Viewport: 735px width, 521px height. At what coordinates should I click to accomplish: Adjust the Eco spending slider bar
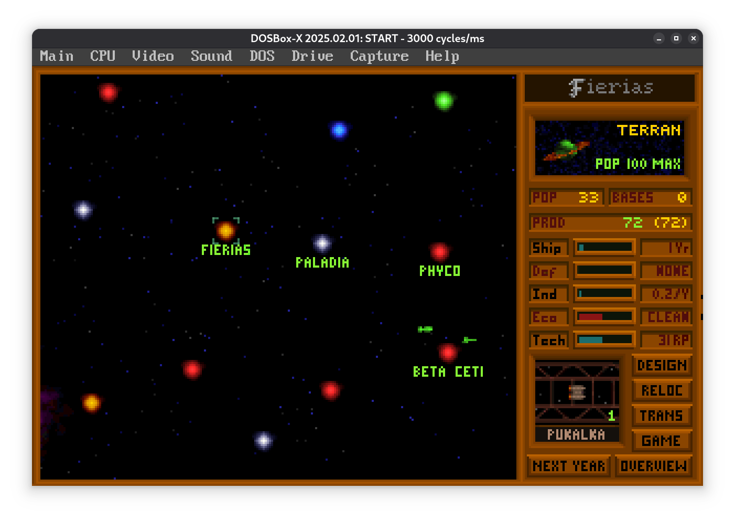(x=604, y=317)
